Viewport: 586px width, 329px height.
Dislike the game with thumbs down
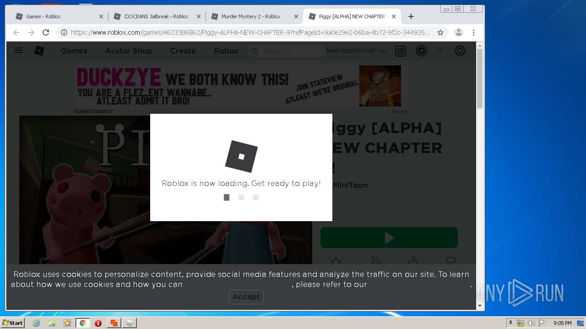[450, 260]
